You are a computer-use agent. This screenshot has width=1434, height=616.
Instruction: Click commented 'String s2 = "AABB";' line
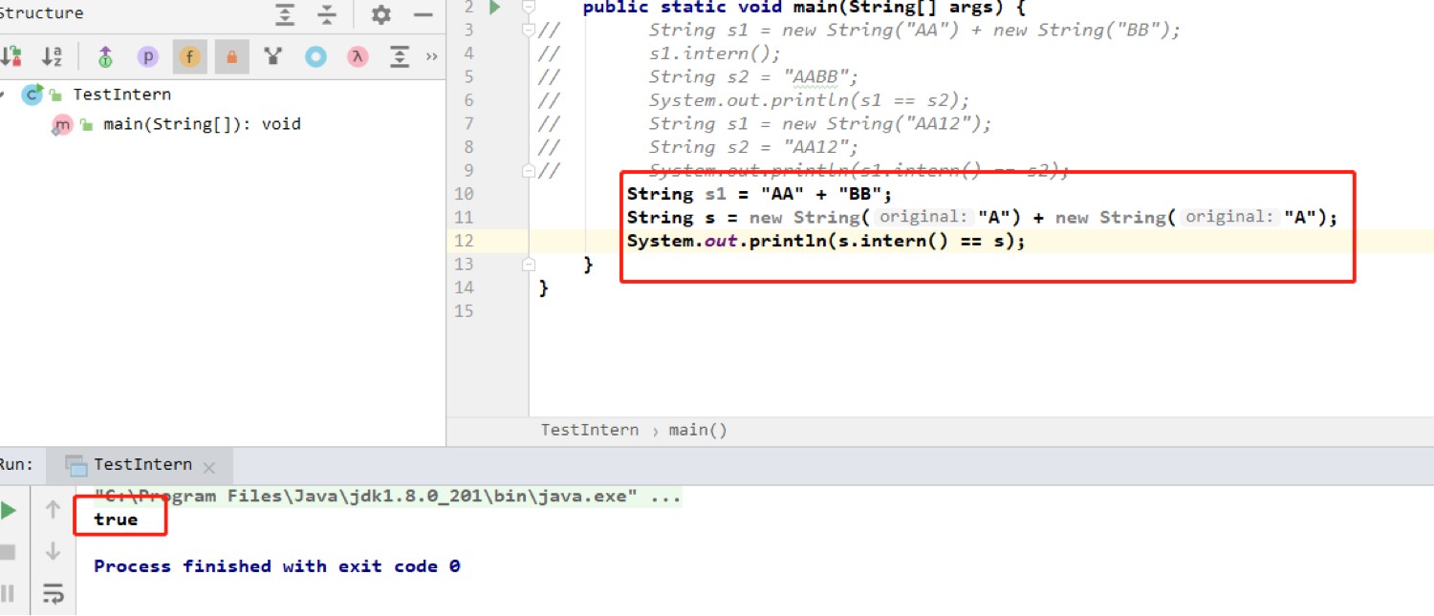pos(753,77)
